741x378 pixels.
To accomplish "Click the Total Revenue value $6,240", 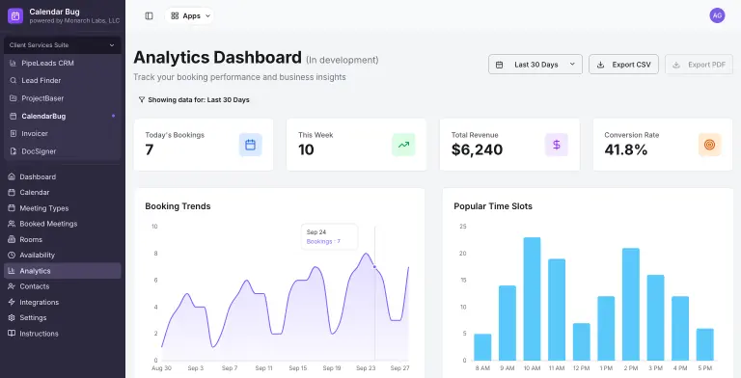I will click(477, 149).
